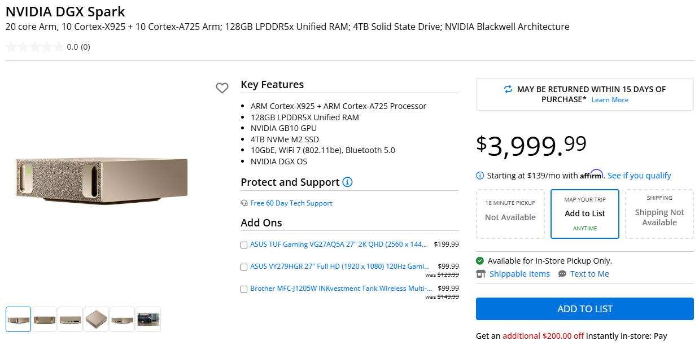699x345 pixels.
Task: Click the heart wishlist icon
Action: pyautogui.click(x=222, y=88)
